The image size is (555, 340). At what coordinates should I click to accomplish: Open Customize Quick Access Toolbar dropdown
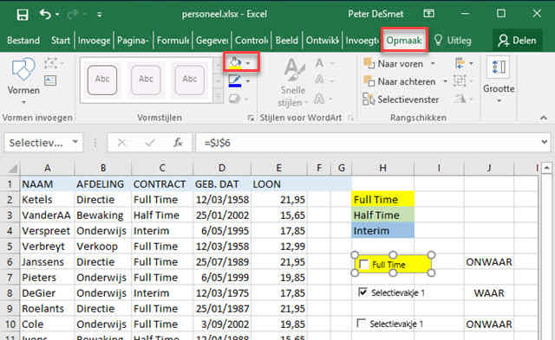coord(100,15)
